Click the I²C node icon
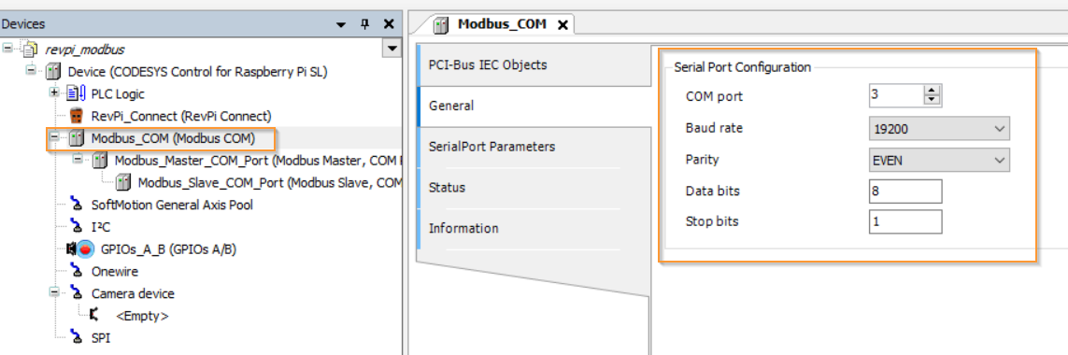Screen dimensions: 1068x355 coord(77,226)
